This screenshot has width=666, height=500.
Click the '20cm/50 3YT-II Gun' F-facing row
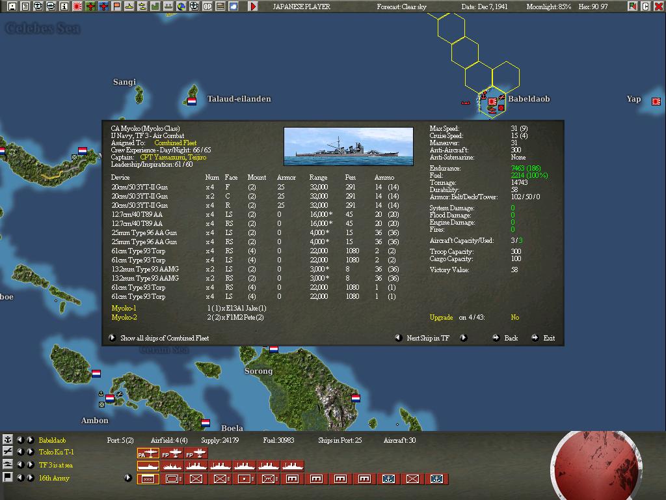click(255, 187)
